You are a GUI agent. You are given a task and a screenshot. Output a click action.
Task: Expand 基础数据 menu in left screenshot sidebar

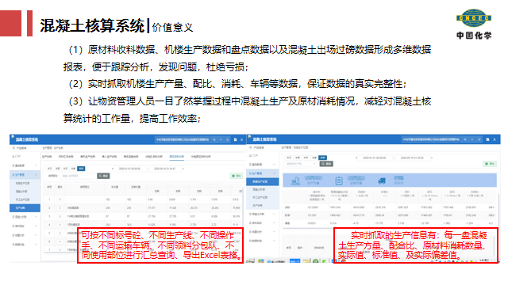25,165
